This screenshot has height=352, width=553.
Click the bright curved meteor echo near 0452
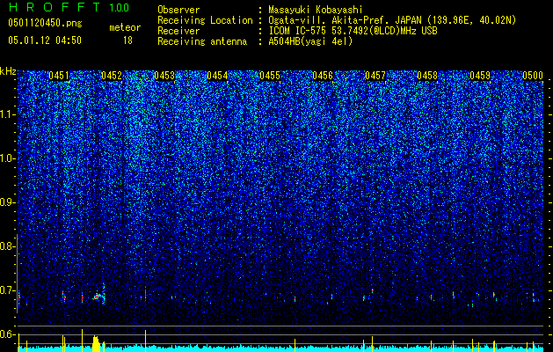point(98,295)
